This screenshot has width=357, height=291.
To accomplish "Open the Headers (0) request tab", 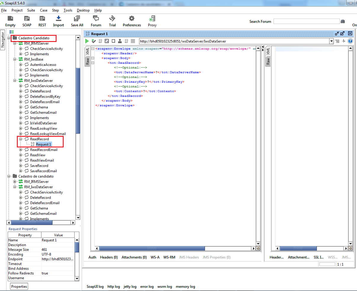I will point(109,257).
